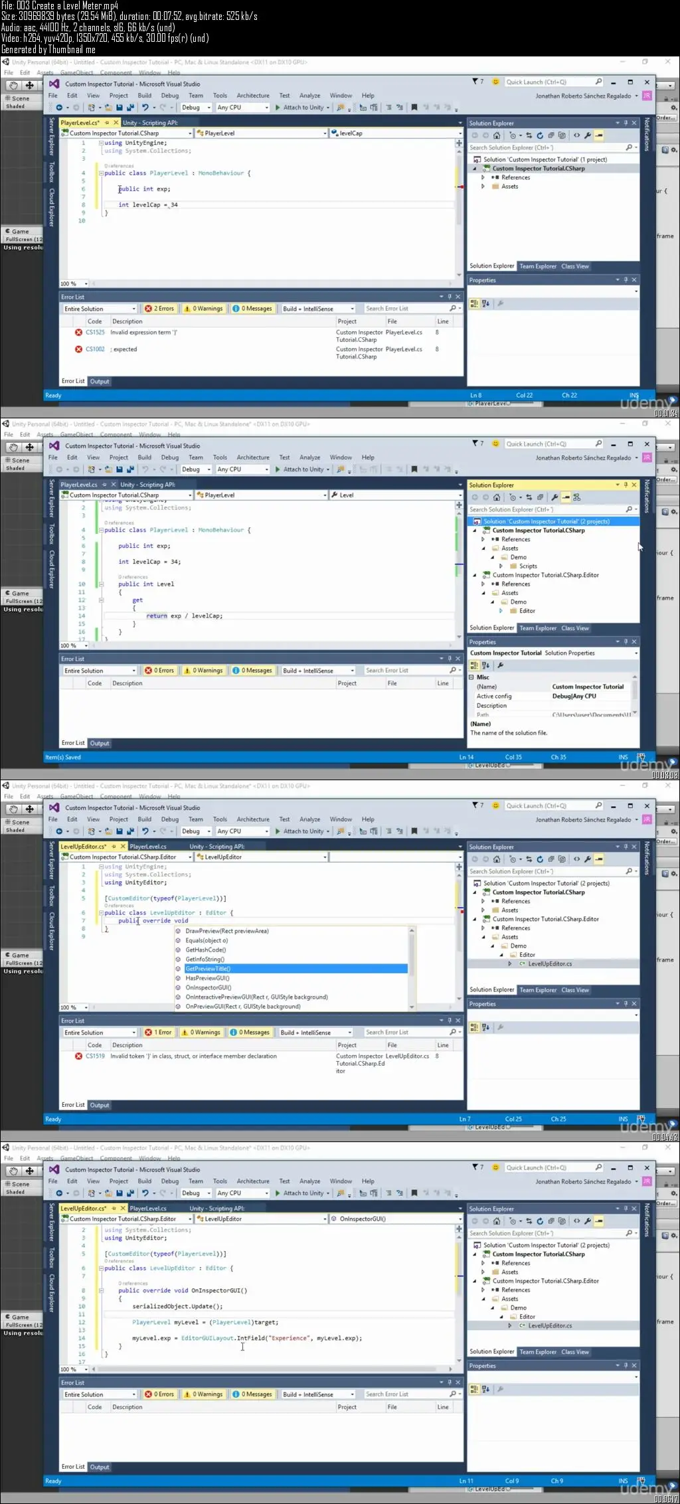Open the CS1519 error code link
This screenshot has width=680, height=1504.
95,1056
